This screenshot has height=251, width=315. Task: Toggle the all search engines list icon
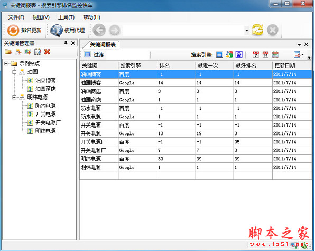[219, 54]
